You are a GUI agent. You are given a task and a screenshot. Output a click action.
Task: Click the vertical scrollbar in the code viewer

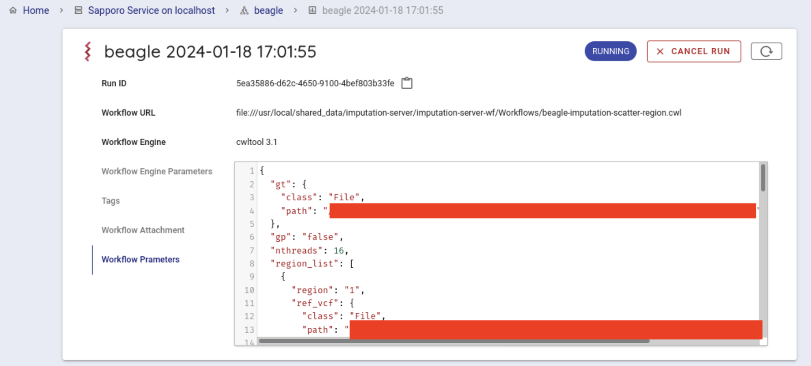click(763, 178)
